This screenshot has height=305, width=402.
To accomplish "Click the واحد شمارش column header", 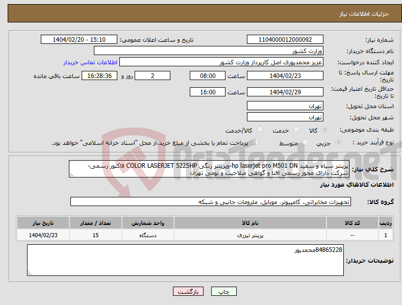I will (x=148, y=223).
